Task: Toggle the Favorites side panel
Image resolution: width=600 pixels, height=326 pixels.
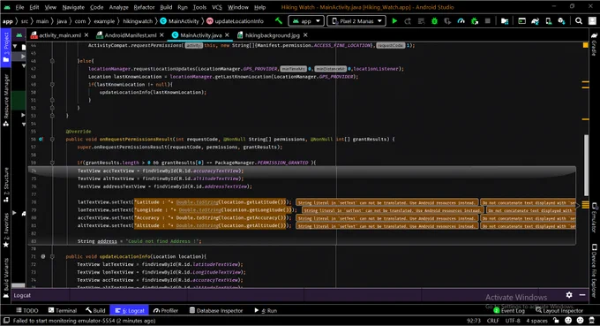Action: coord(6,230)
